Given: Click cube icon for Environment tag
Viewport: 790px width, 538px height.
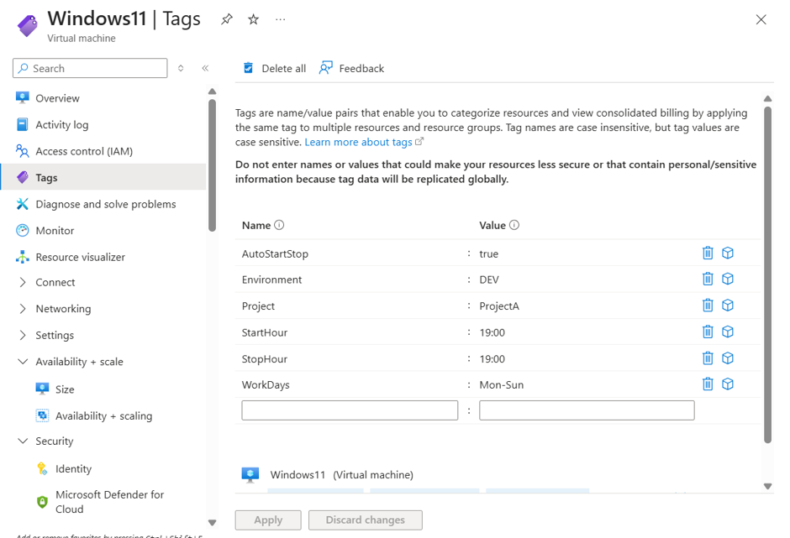Looking at the screenshot, I should 728,279.
